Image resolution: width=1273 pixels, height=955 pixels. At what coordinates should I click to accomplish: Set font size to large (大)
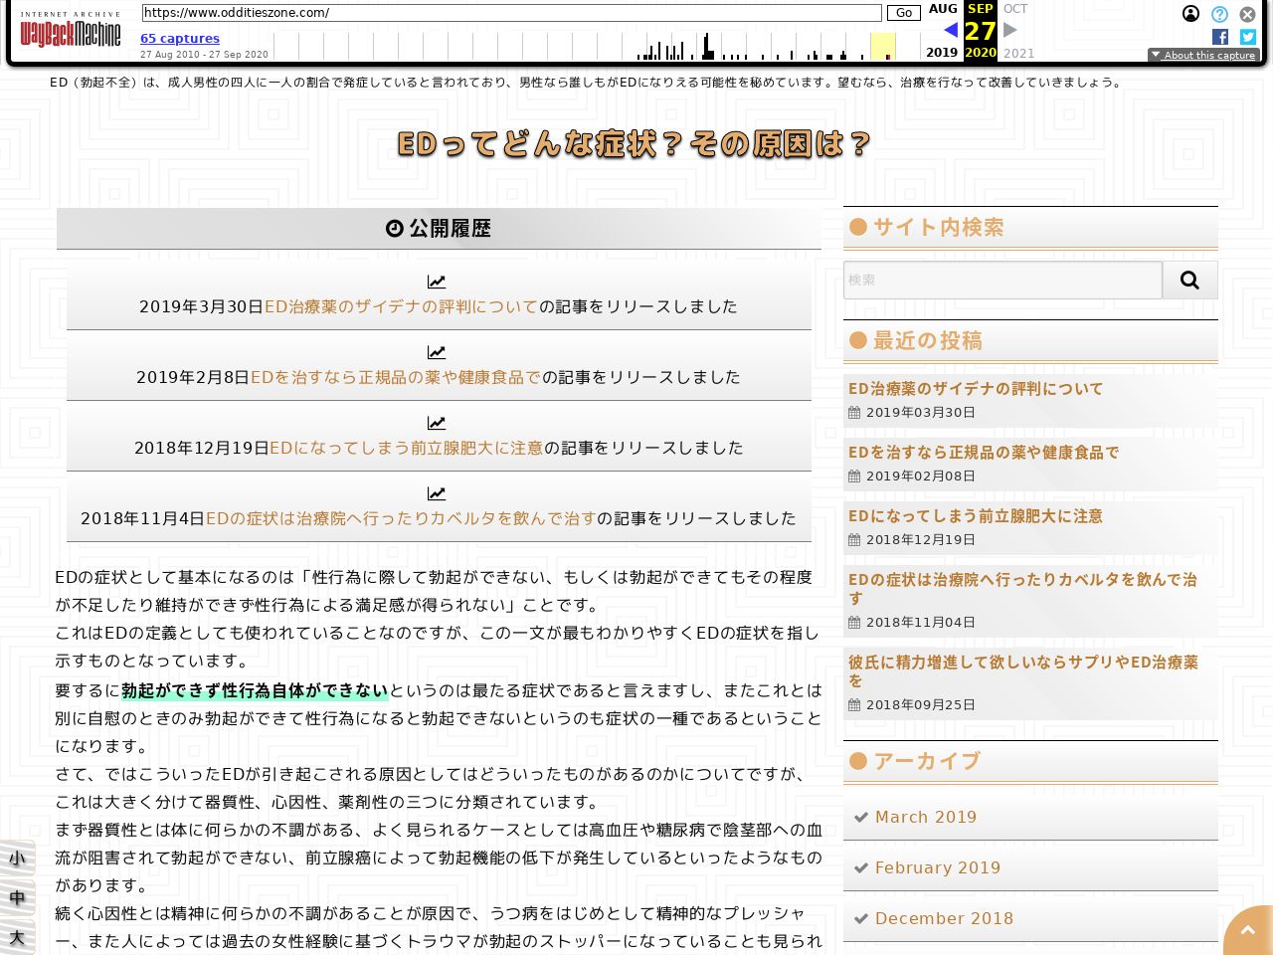[17, 937]
